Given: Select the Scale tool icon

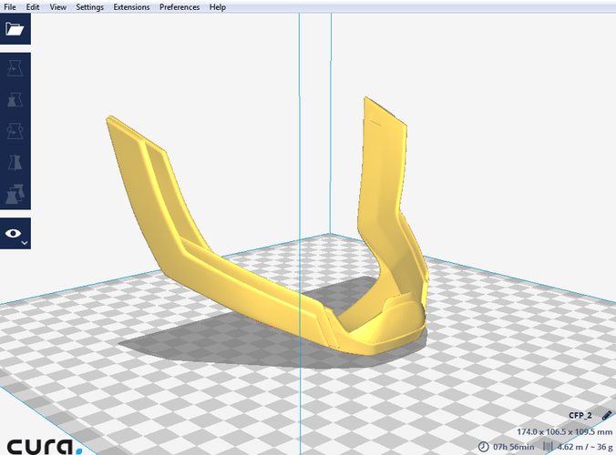Looking at the screenshot, I should 15,99.
